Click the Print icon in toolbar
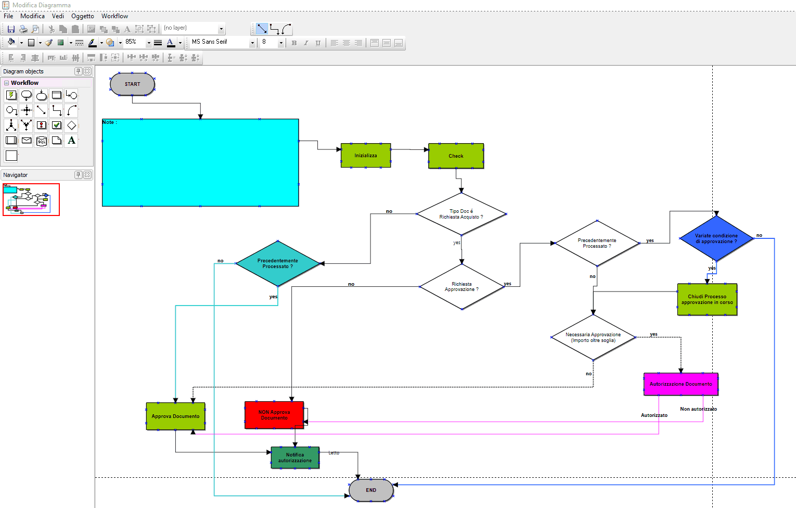Viewport: 796px width, 508px height. click(x=23, y=29)
